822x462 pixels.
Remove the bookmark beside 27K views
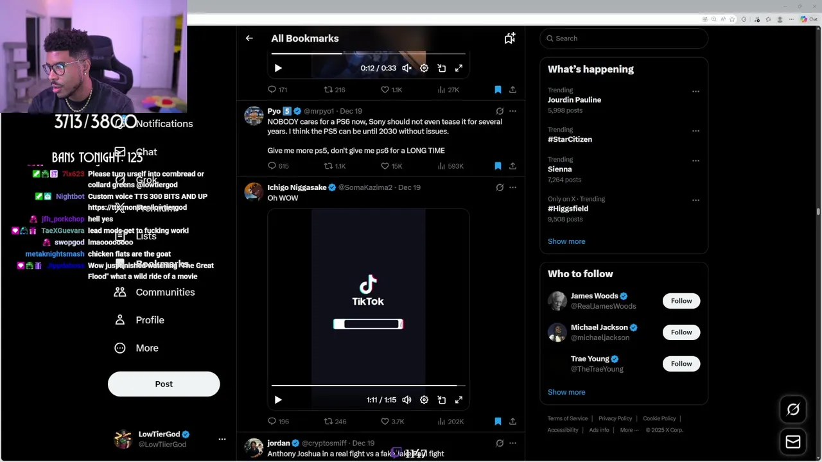(x=498, y=90)
